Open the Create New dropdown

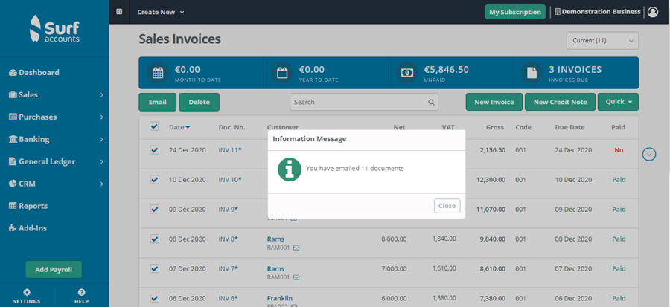160,12
